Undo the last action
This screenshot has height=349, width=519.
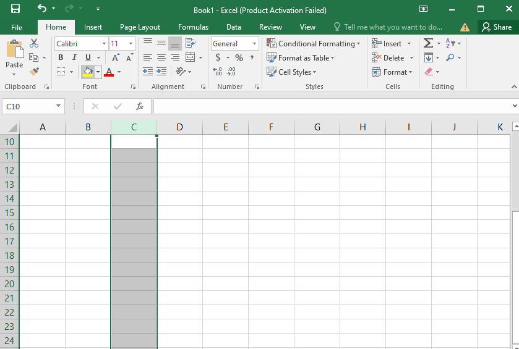[42, 8]
